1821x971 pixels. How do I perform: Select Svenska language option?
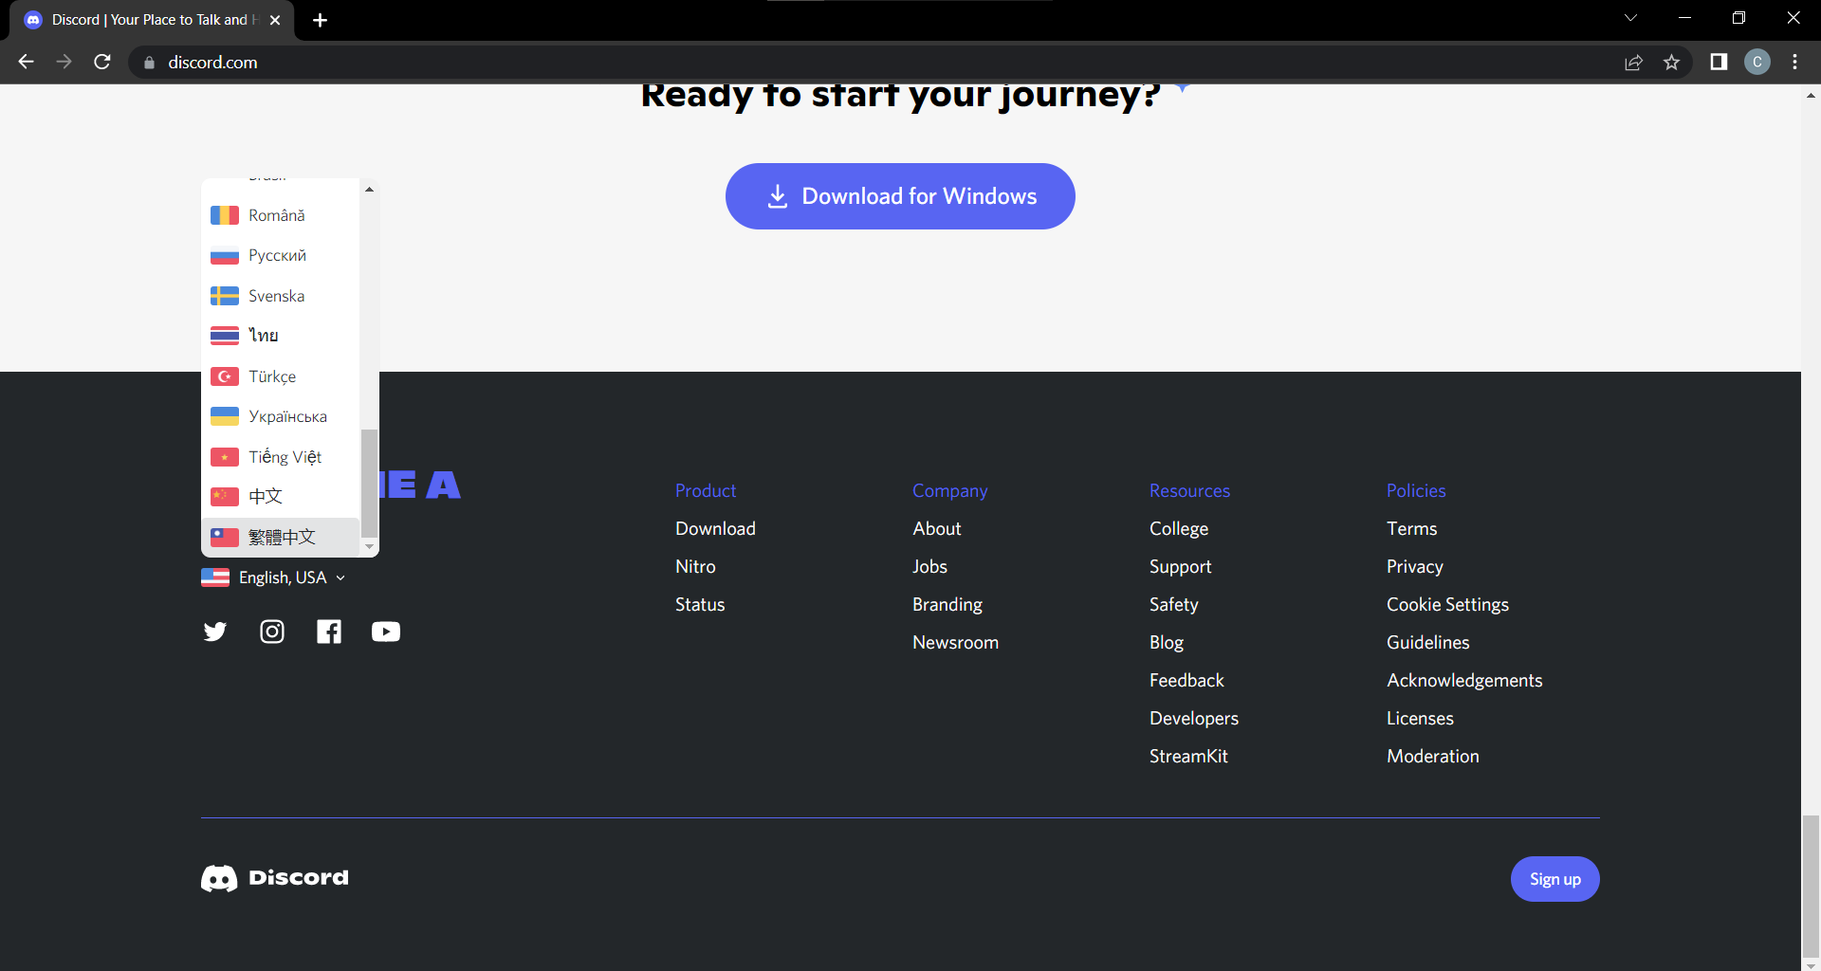(281, 296)
